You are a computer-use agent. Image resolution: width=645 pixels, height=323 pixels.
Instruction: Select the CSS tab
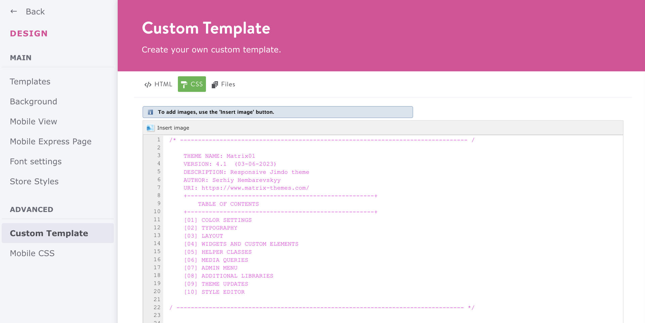(192, 84)
